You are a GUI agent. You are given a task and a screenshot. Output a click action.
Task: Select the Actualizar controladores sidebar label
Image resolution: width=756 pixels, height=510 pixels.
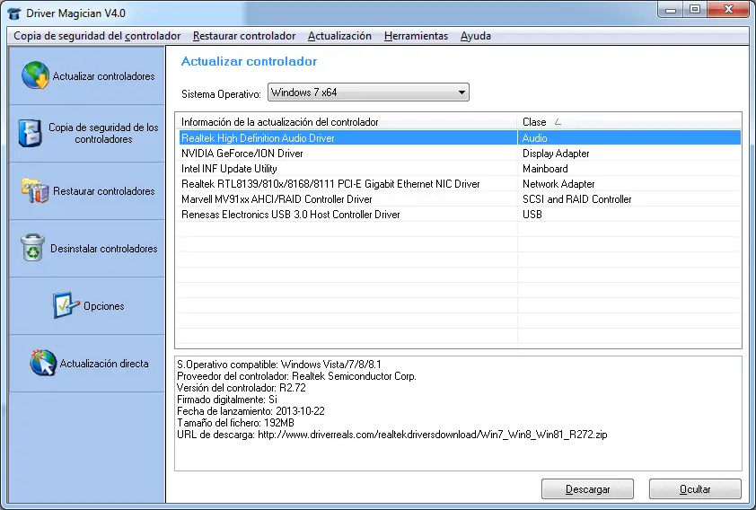(x=103, y=76)
